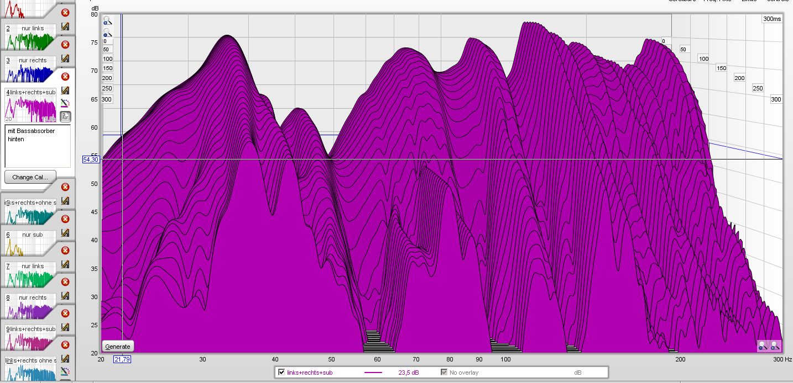Save measurement 7 nur links via its disk icon
Screen dimensions: 793x383
pyautogui.click(x=65, y=264)
